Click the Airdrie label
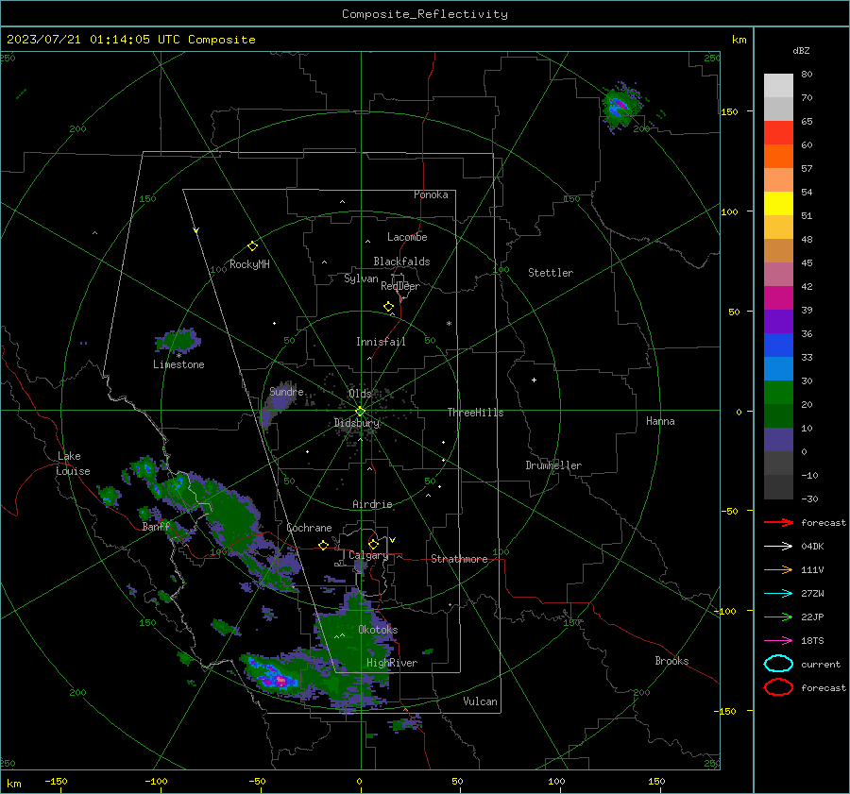Viewport: 850px width, 794px height. coord(372,504)
